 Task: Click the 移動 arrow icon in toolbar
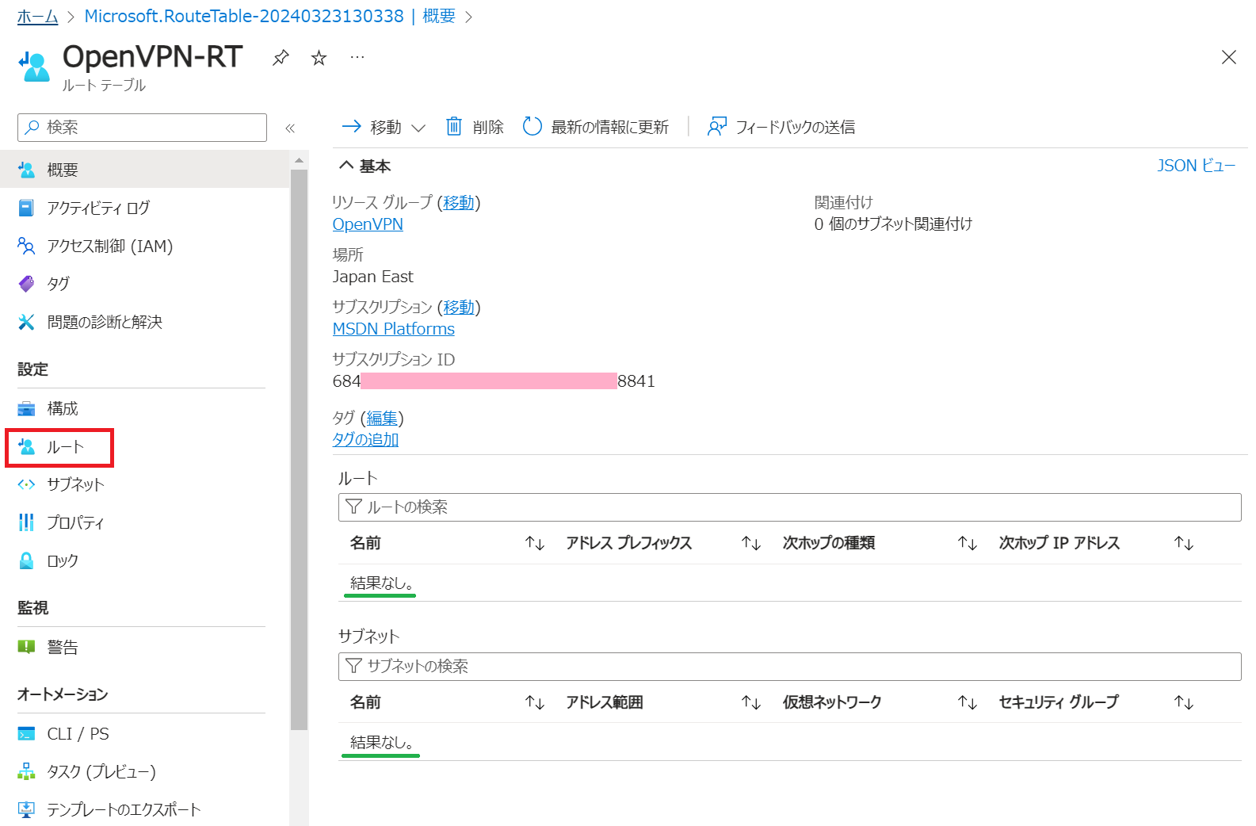(351, 127)
